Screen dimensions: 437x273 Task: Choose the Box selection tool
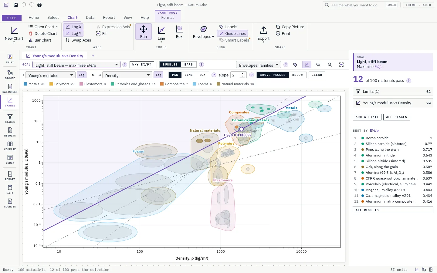pyautogui.click(x=179, y=32)
